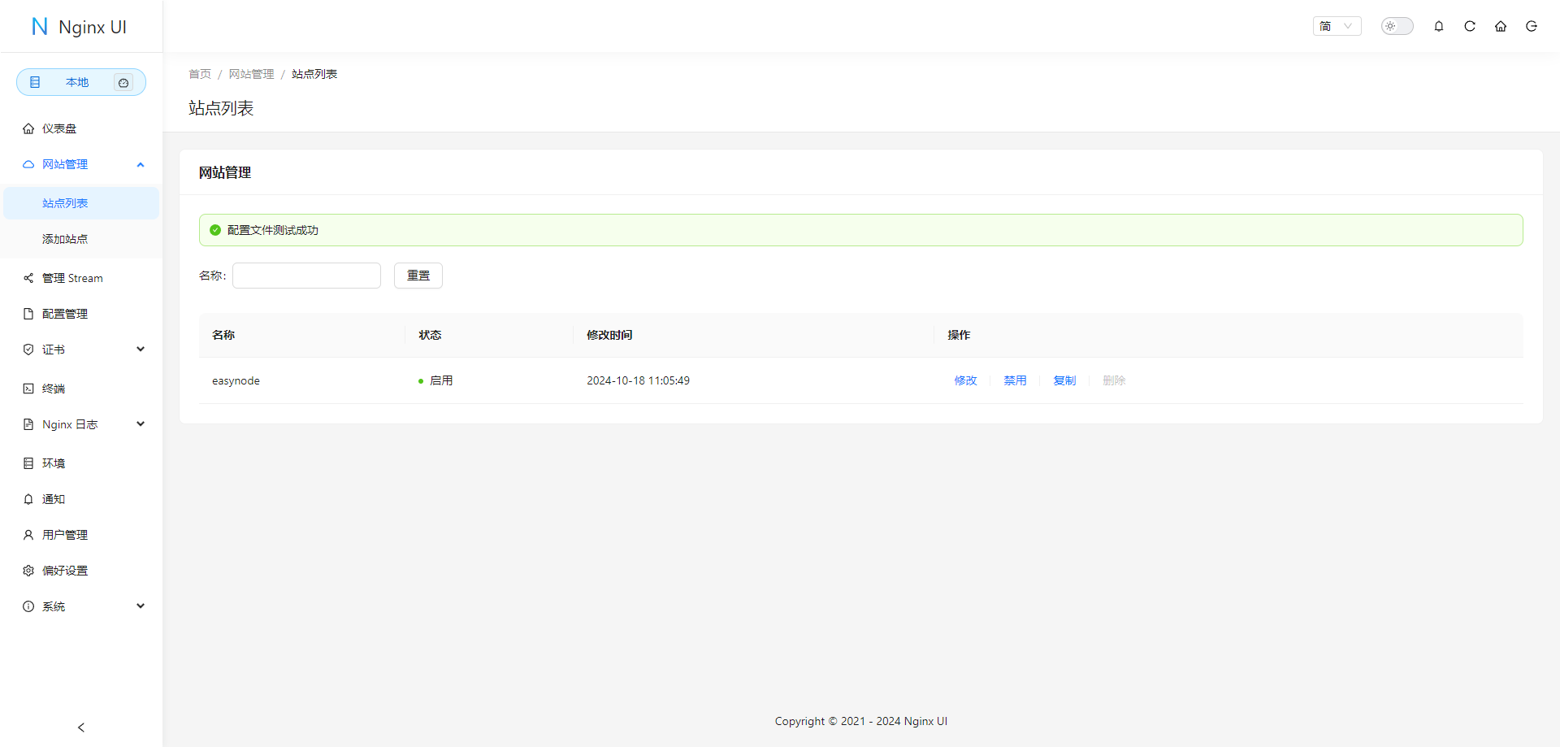
Task: Click the green success check icon
Action: click(x=215, y=230)
